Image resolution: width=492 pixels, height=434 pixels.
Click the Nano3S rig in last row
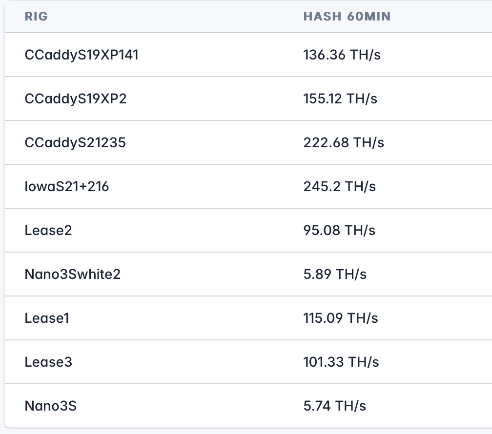pos(51,406)
